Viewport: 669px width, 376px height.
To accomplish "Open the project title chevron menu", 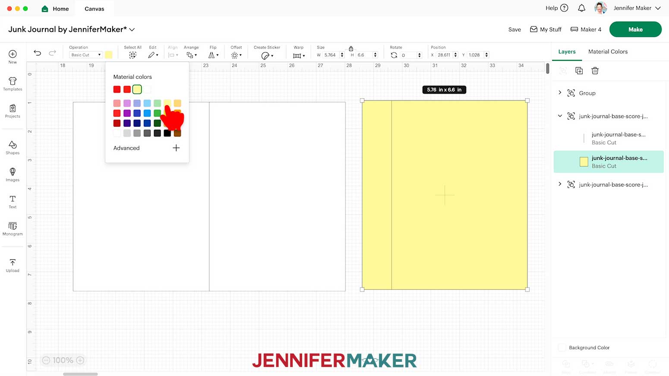I will click(x=132, y=29).
